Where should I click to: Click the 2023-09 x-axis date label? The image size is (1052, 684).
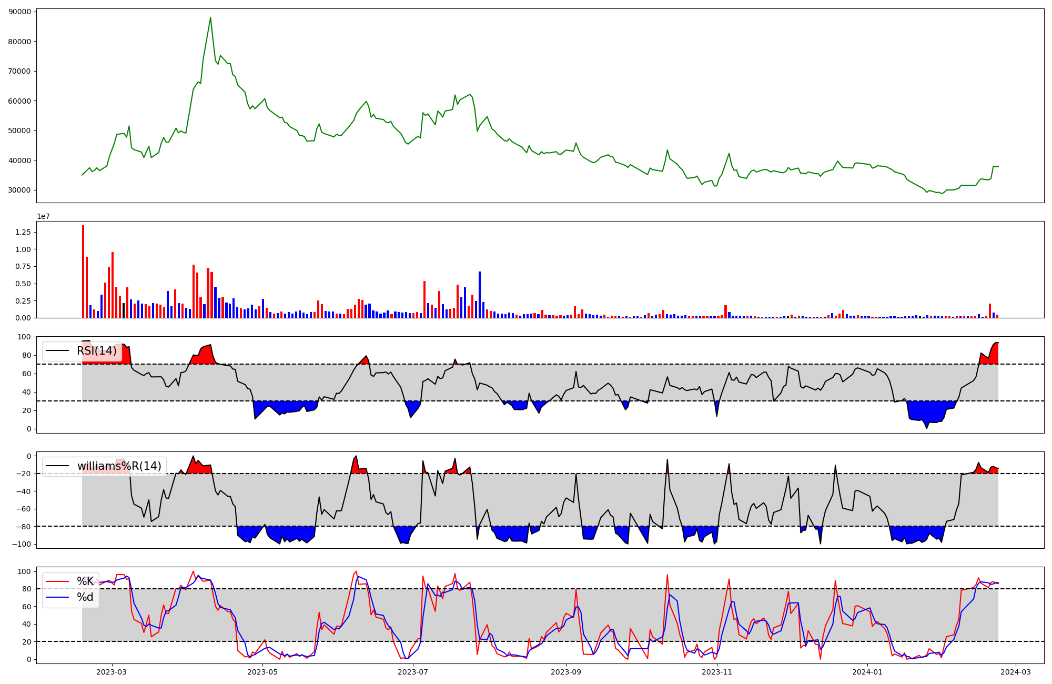tap(566, 672)
